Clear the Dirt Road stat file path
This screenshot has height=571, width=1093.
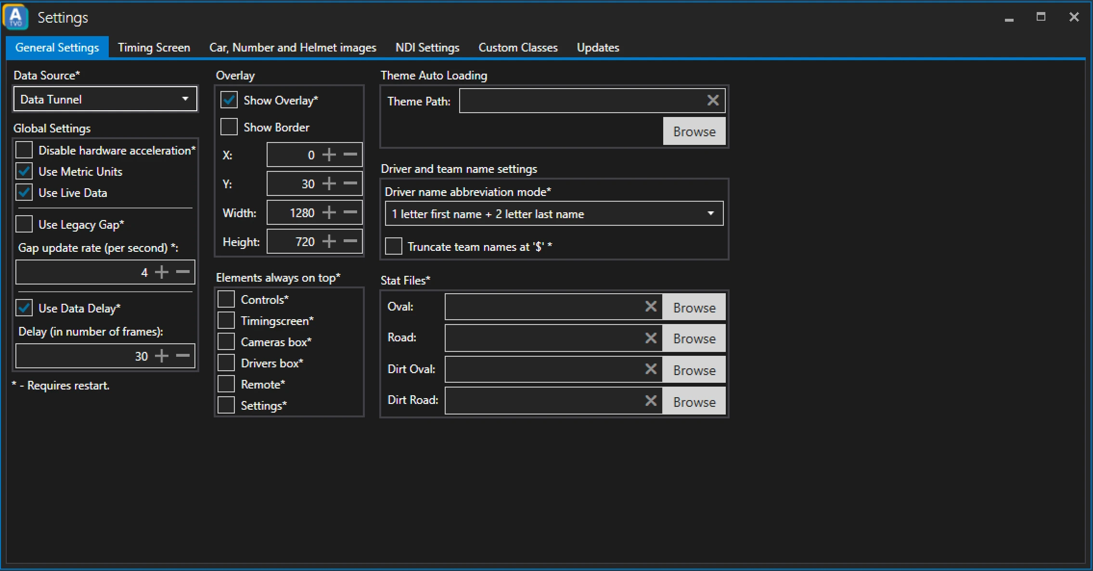[651, 401]
